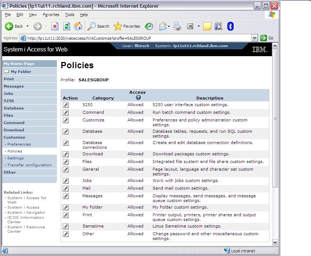This screenshot has width=311, height=256.
Task: Click the Bluetooth toolbar icon
Action: (x=230, y=26)
